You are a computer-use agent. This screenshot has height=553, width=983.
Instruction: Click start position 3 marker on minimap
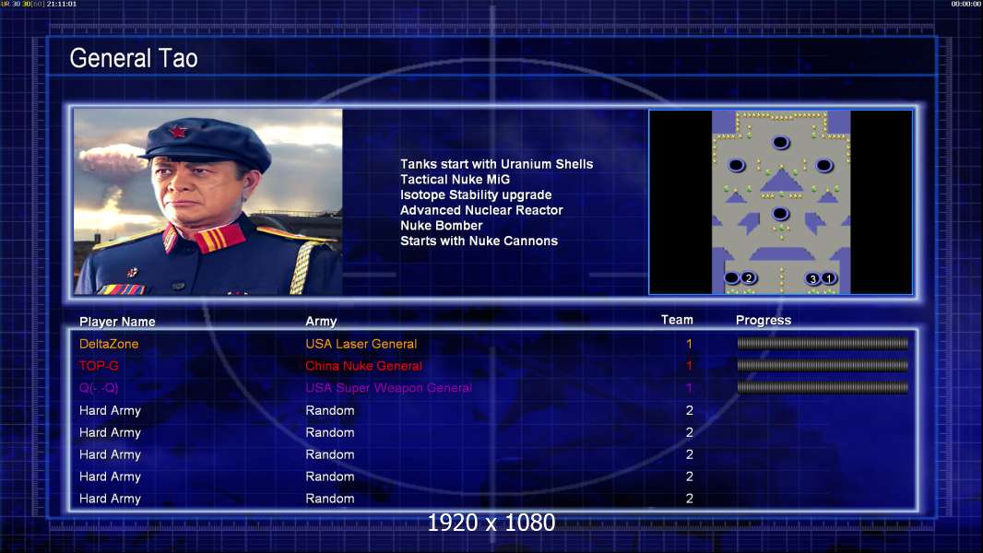click(812, 278)
